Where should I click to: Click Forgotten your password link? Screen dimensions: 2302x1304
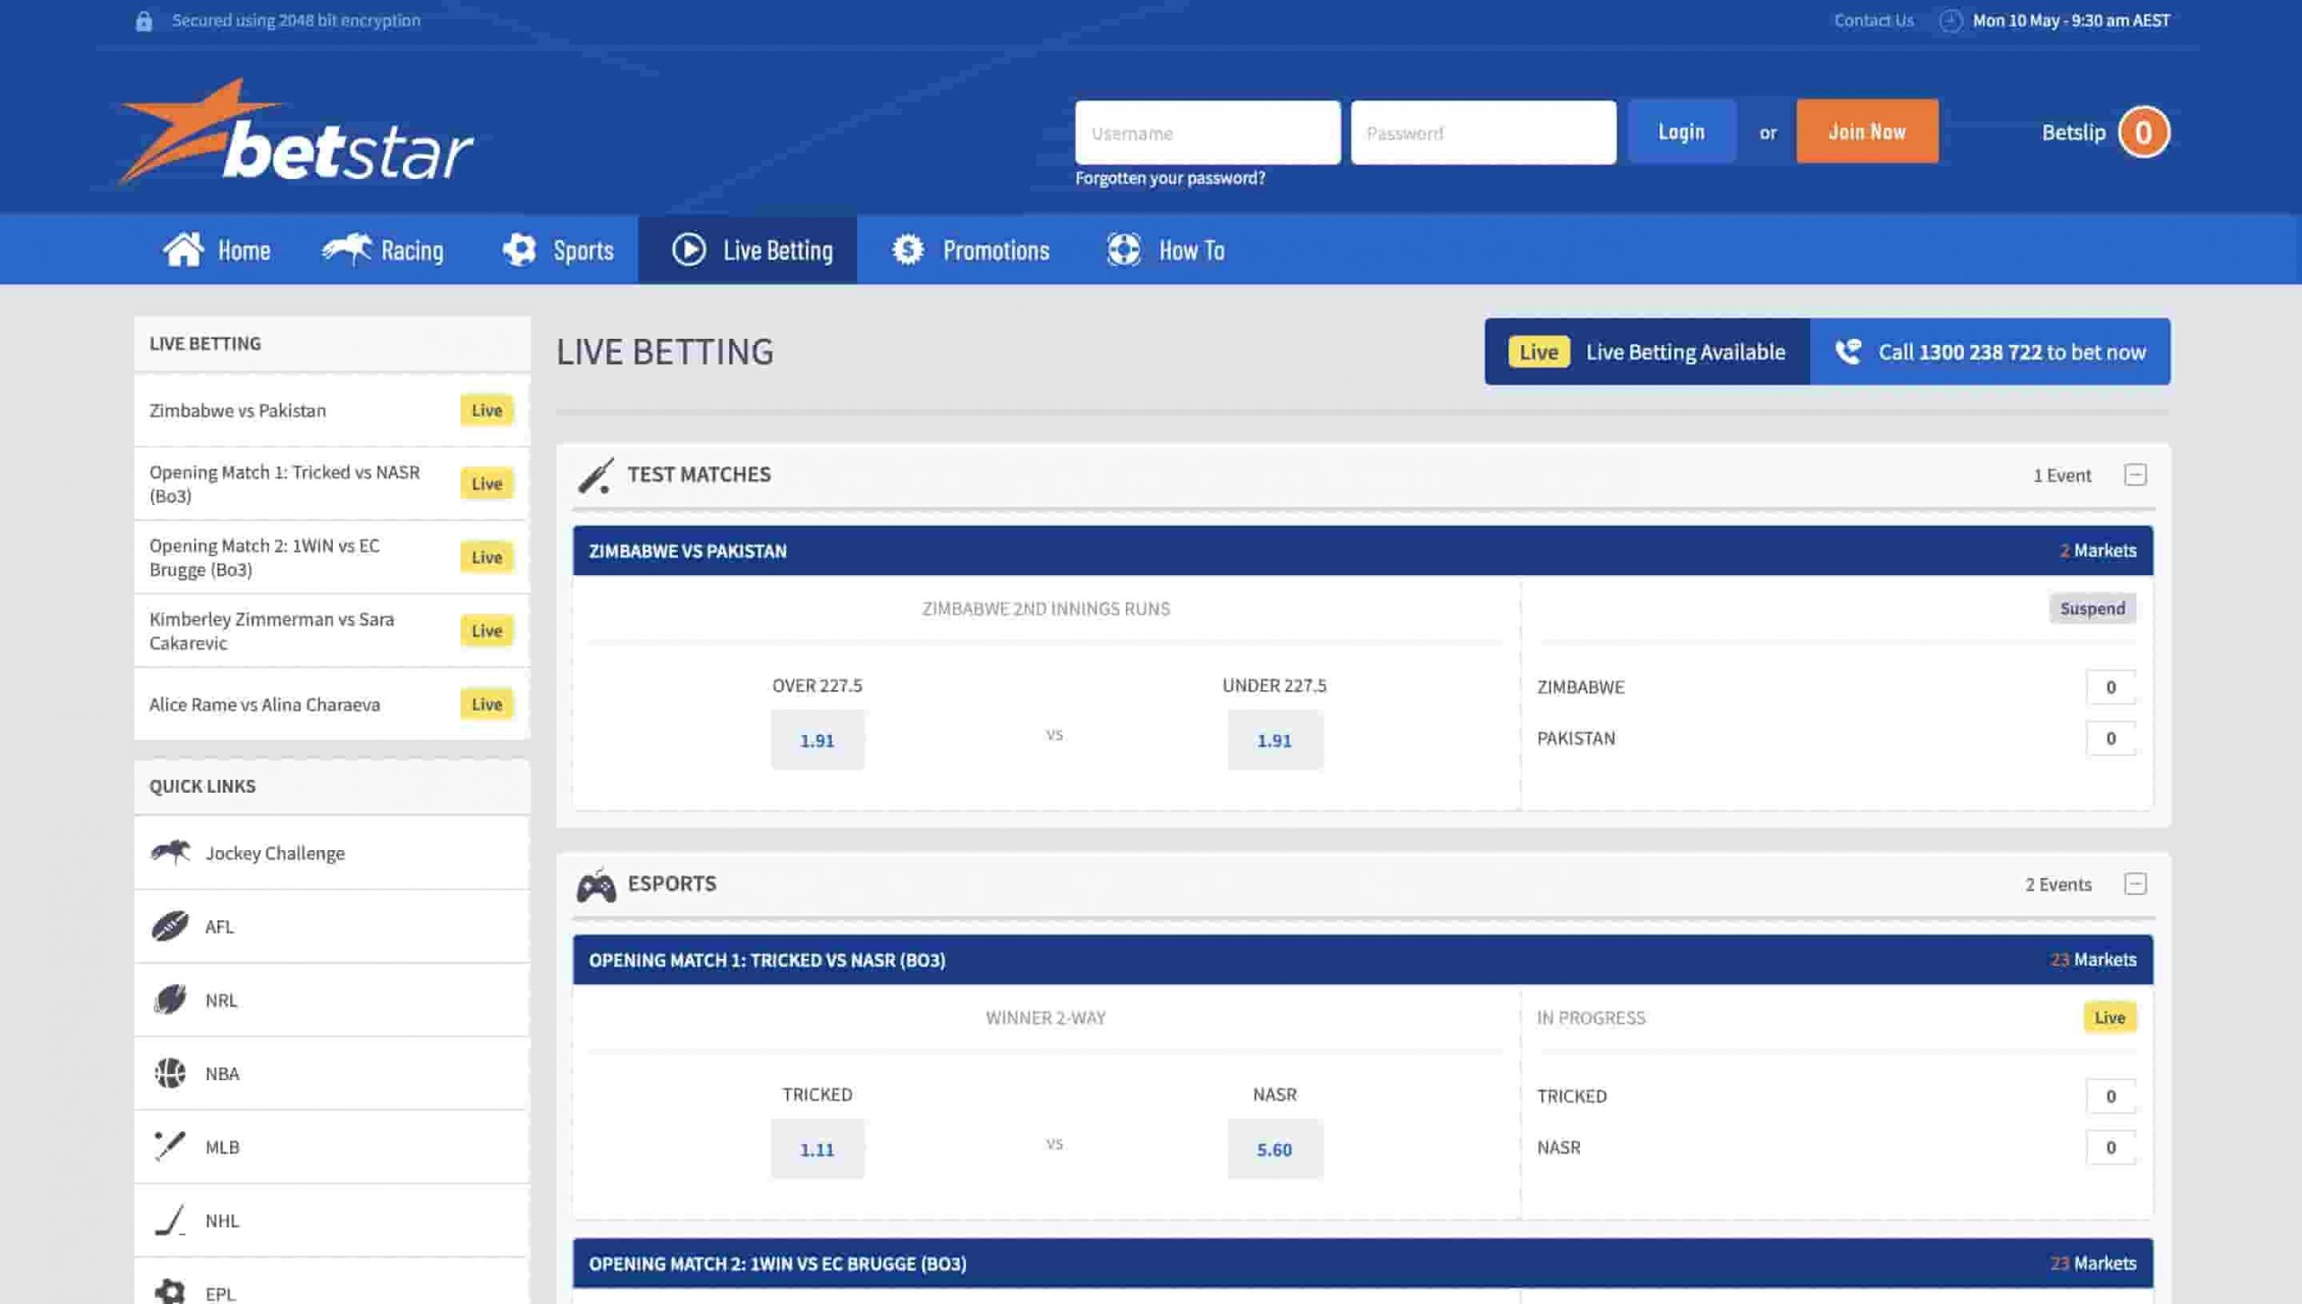1169,178
